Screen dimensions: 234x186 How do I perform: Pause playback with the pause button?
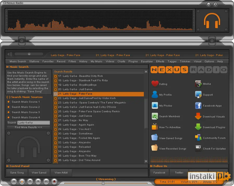tap(30, 181)
